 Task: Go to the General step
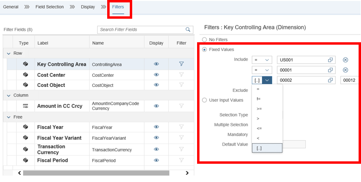click(11, 7)
